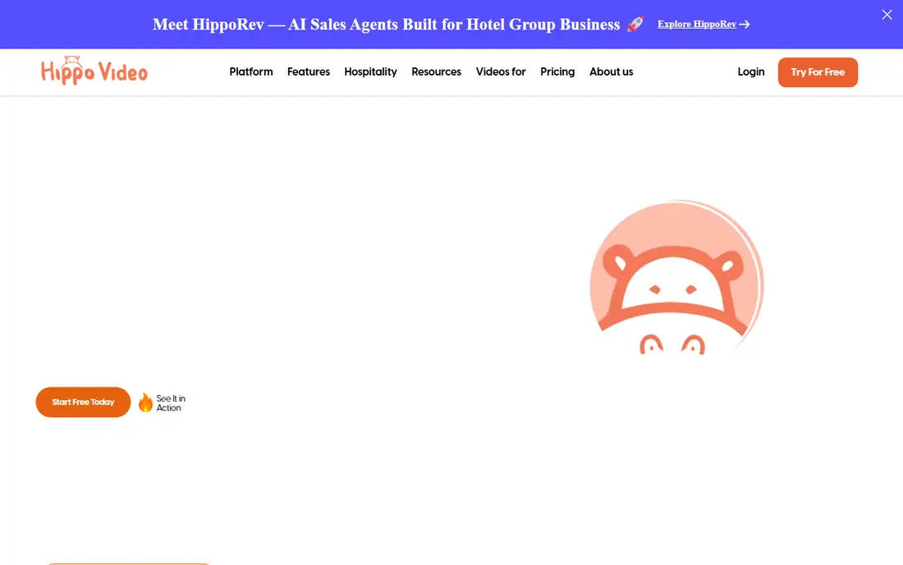Go to the Pricing page

click(x=557, y=72)
